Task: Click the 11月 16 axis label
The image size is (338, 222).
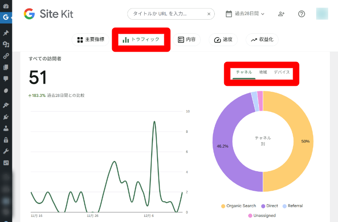Action: pos(36,216)
